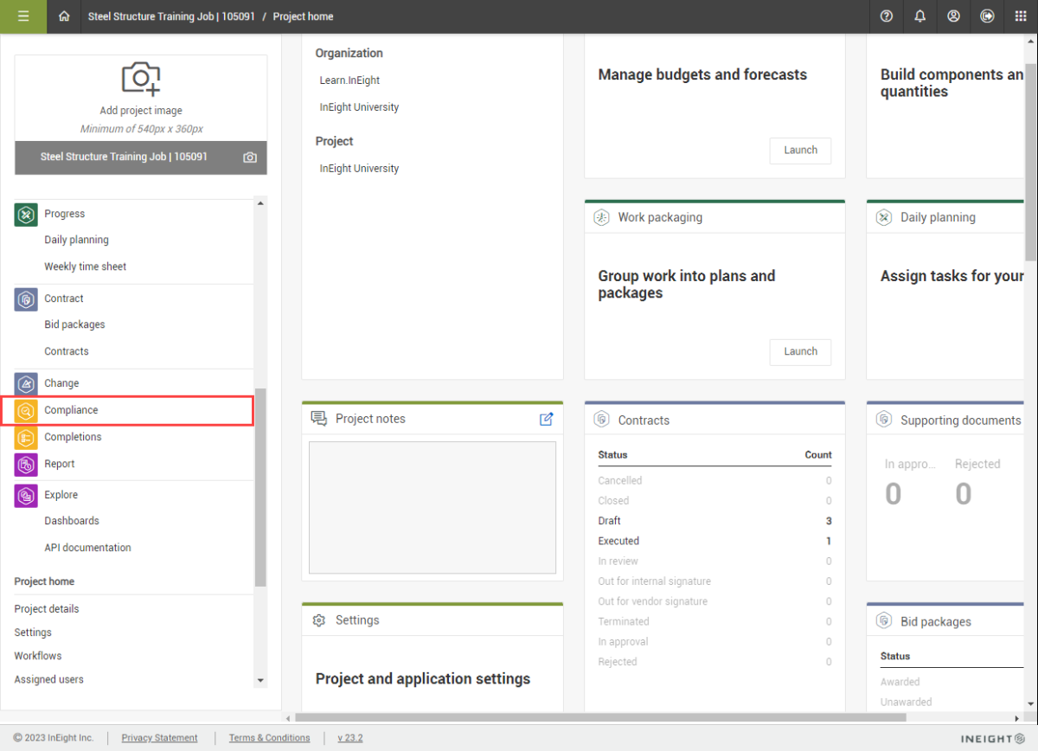Click the apps grid icon

point(1021,16)
